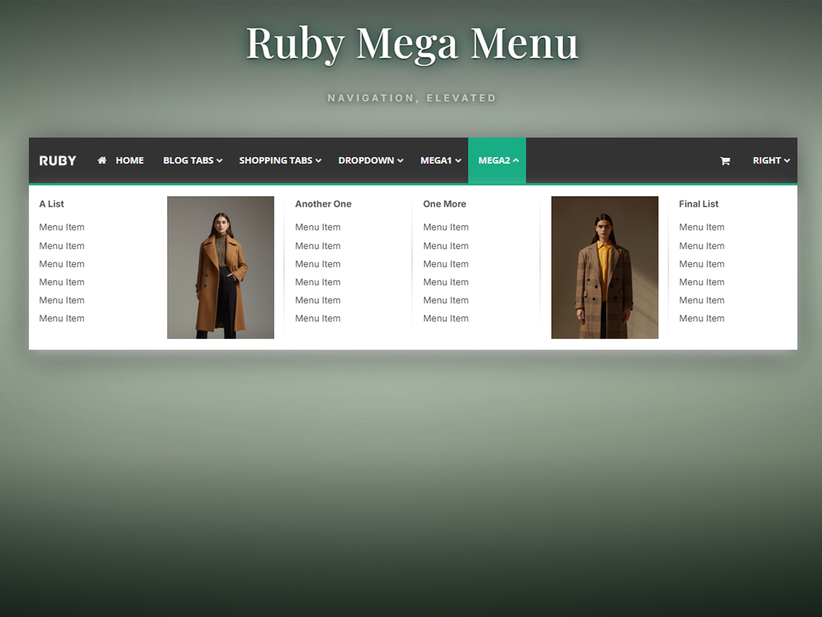Click the NAVIGATION, ELEVATED subtitle

click(x=412, y=98)
